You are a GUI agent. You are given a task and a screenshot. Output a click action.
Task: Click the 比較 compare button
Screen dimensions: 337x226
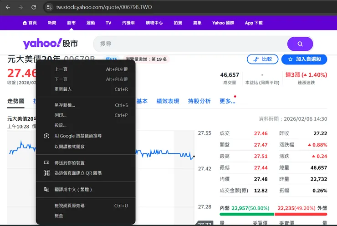point(262,59)
